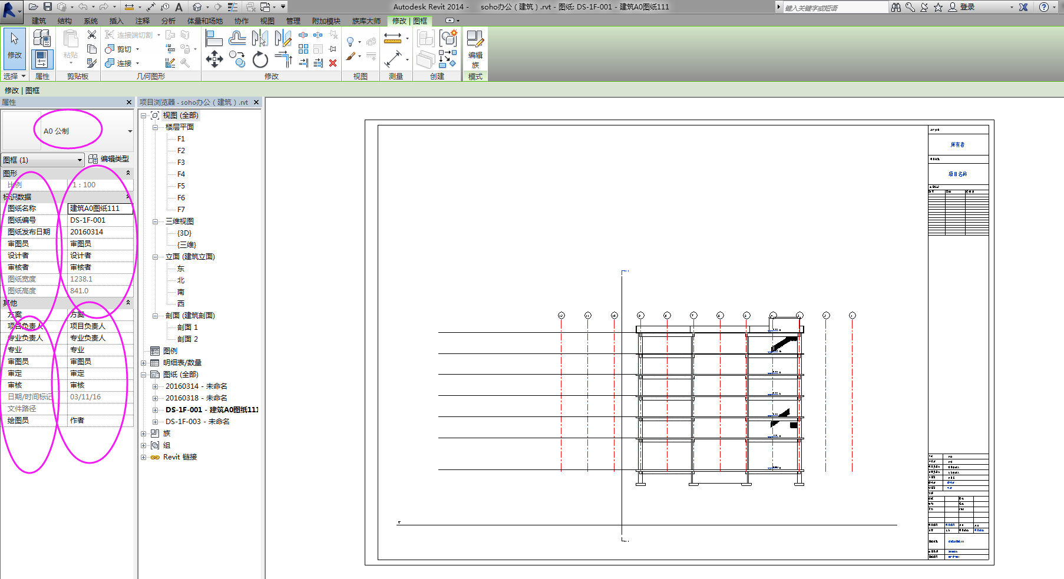Image resolution: width=1064 pixels, height=579 pixels.
Task: Select sheet DS-1F-003 - 未命名
Action: pos(197,422)
